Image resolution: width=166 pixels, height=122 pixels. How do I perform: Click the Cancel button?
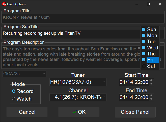coord(27,112)
